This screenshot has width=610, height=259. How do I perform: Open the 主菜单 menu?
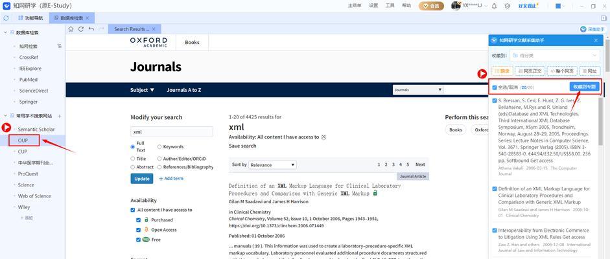[355, 6]
